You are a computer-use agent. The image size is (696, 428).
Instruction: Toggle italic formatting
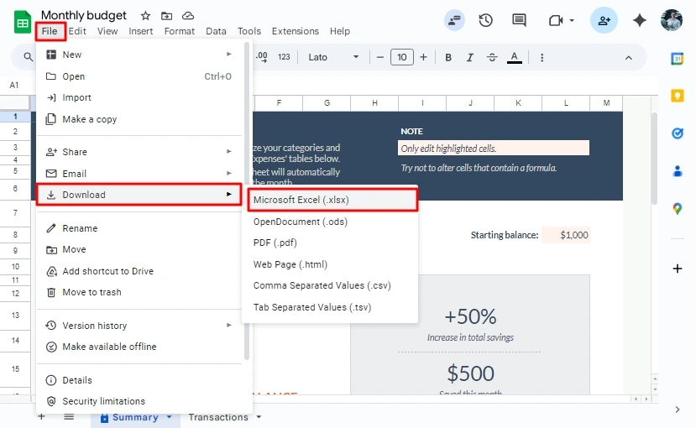click(x=470, y=57)
